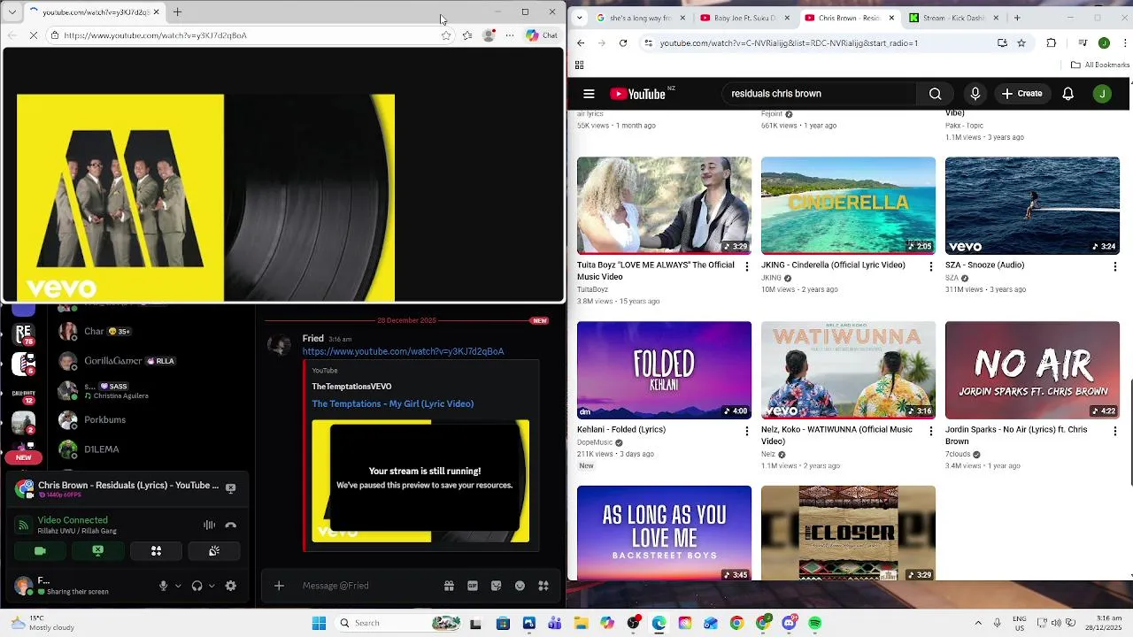Open the YouTube account avatar menu
1133x637 pixels.
coord(1102,94)
